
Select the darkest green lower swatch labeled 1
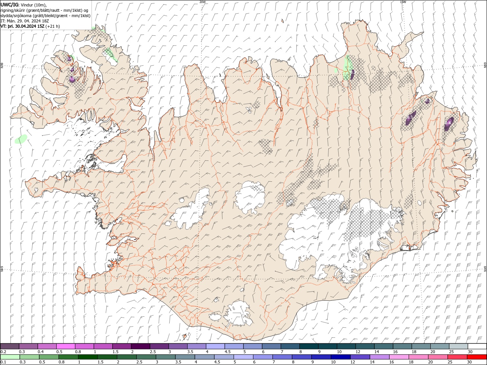tap(88, 357)
